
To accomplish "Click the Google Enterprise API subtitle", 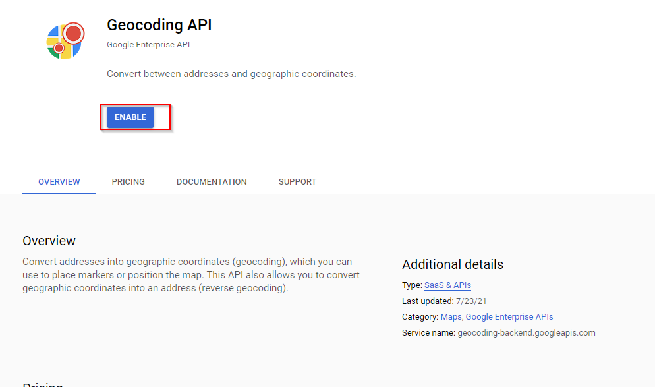I will pos(148,45).
